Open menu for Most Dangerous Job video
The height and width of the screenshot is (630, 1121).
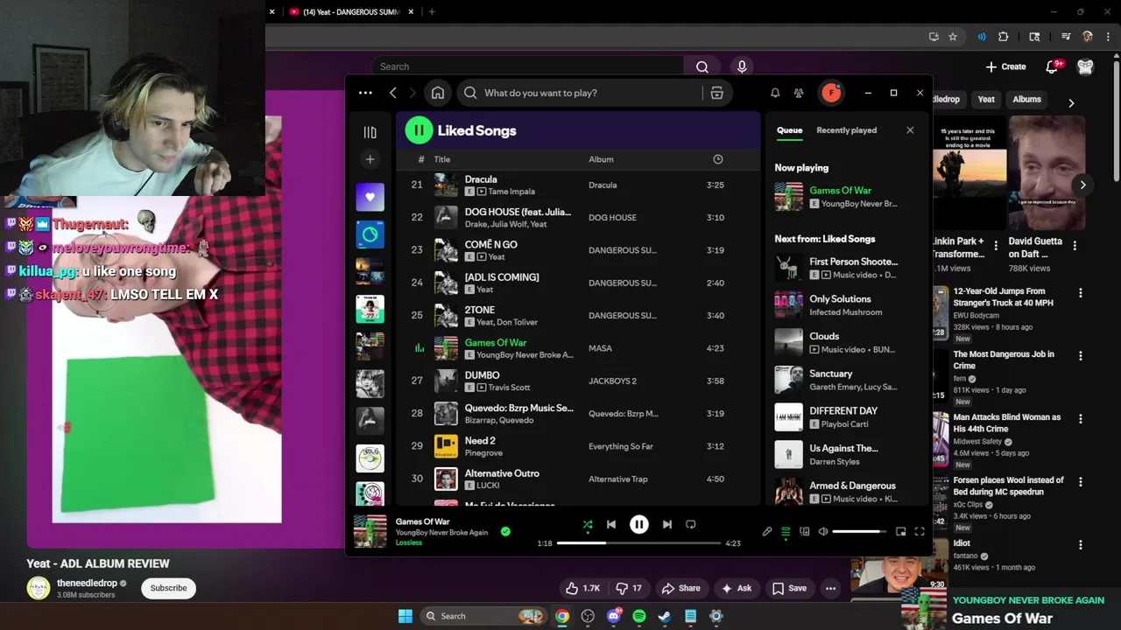tap(1080, 356)
